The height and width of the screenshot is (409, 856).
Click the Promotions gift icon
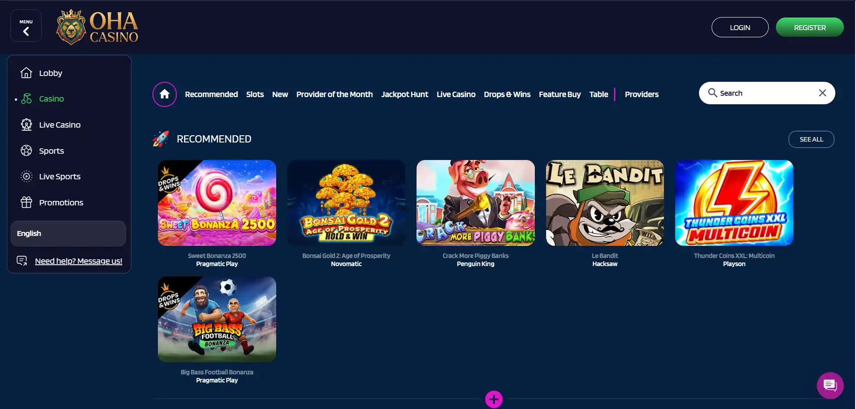coord(27,202)
